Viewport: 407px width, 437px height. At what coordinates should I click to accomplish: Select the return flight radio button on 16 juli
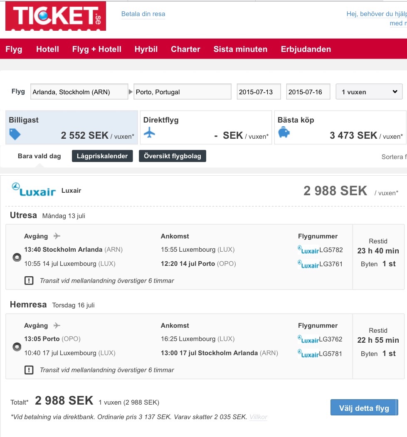point(17,347)
